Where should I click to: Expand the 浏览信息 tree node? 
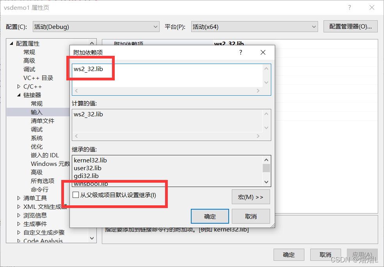click(19, 215)
